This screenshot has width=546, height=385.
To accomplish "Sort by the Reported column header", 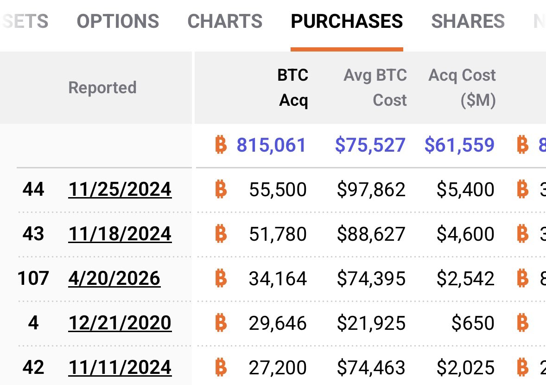I will (x=102, y=88).
